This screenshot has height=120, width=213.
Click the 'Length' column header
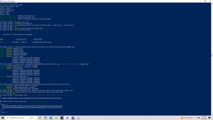tap(36, 39)
